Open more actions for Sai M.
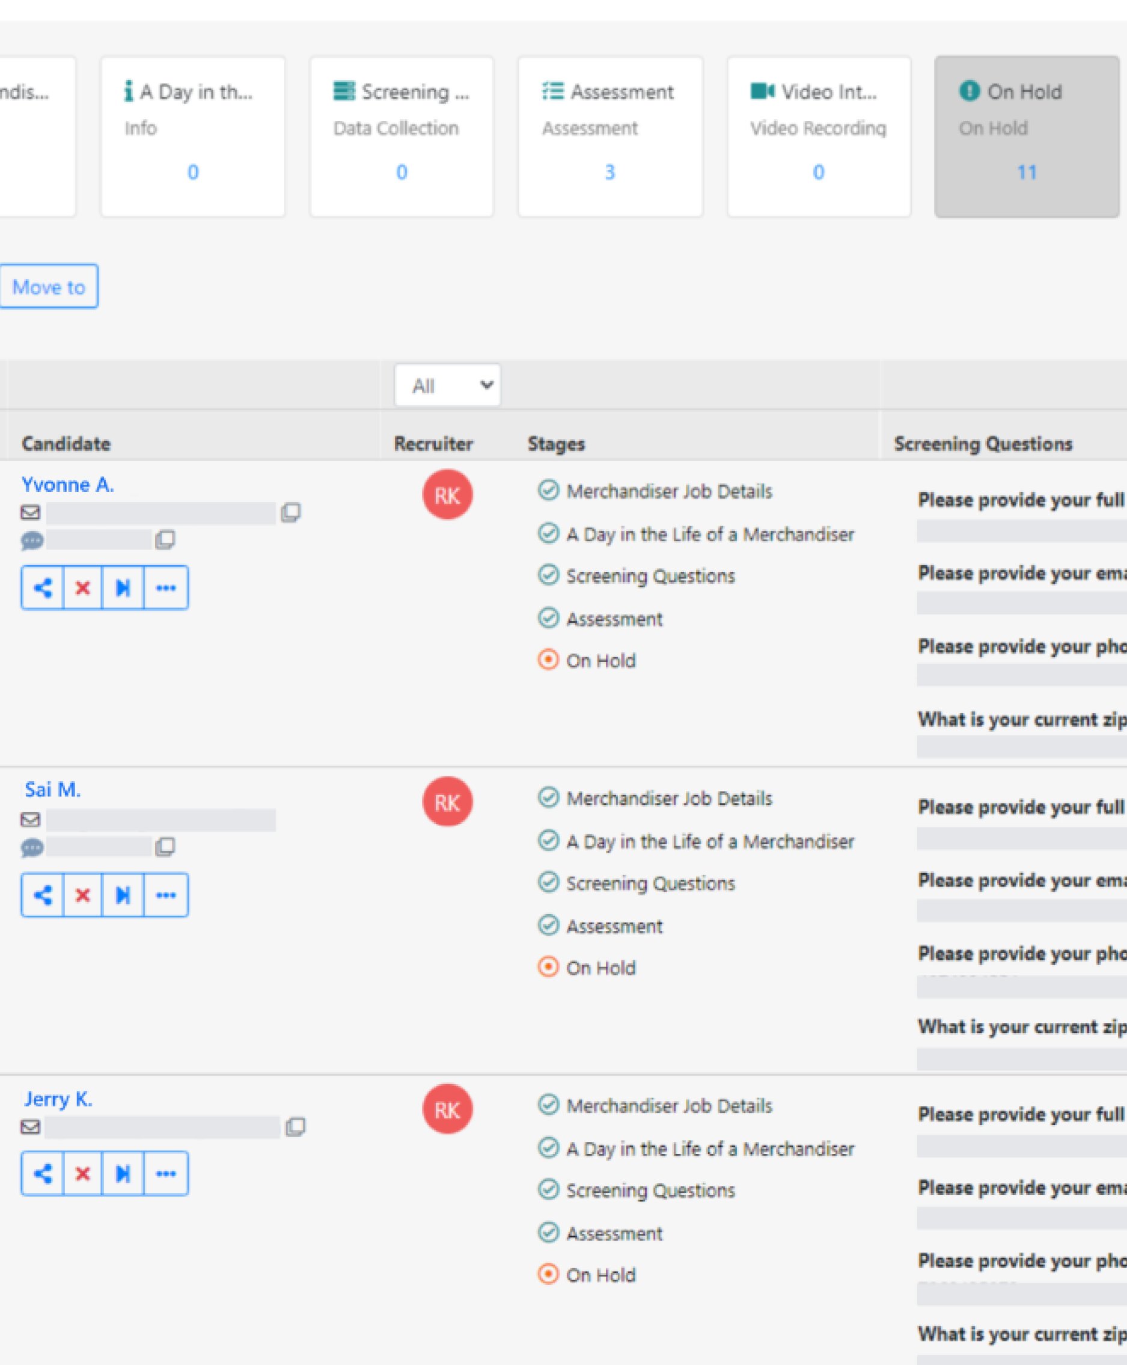Image resolution: width=1127 pixels, height=1365 pixels. 165,895
